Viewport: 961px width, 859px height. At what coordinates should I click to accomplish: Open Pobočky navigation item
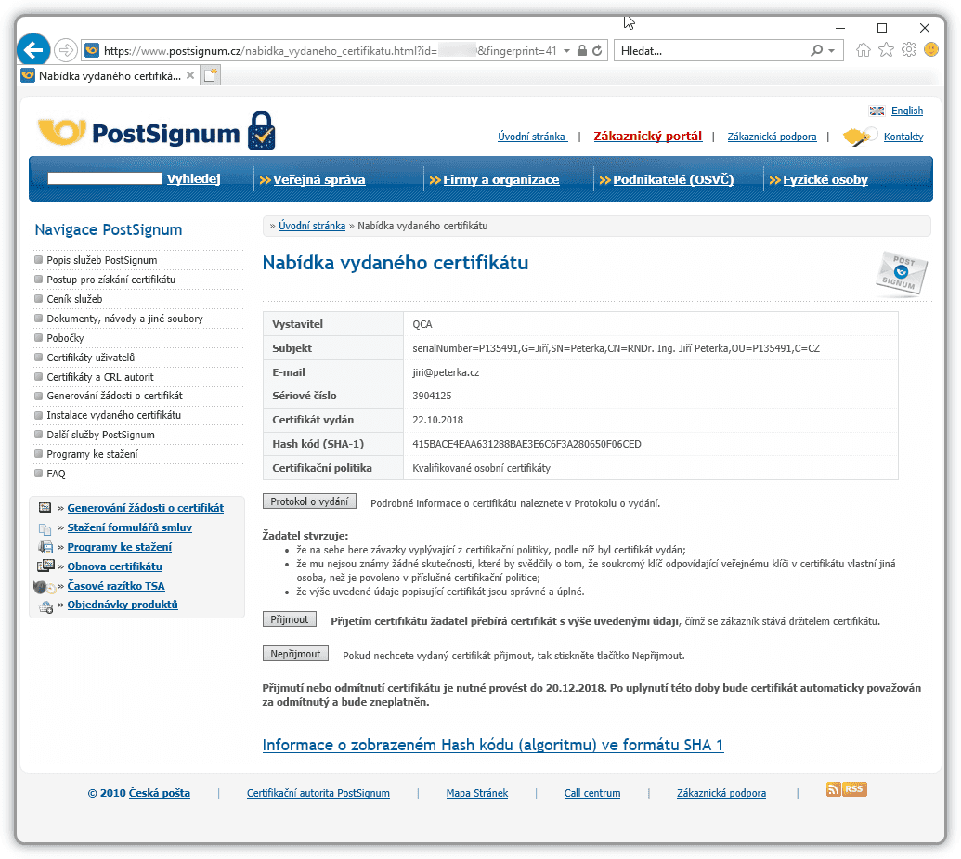point(65,338)
